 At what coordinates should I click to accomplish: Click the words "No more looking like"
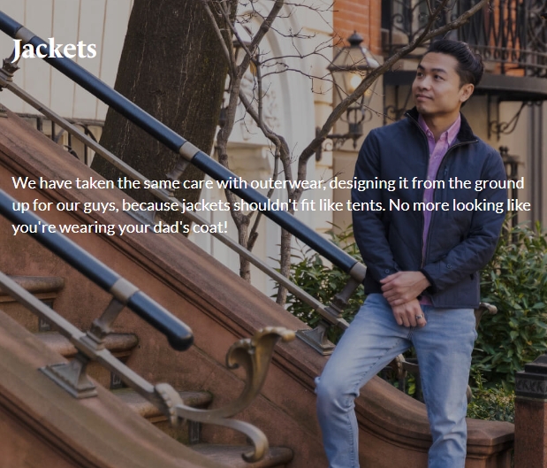point(460,205)
